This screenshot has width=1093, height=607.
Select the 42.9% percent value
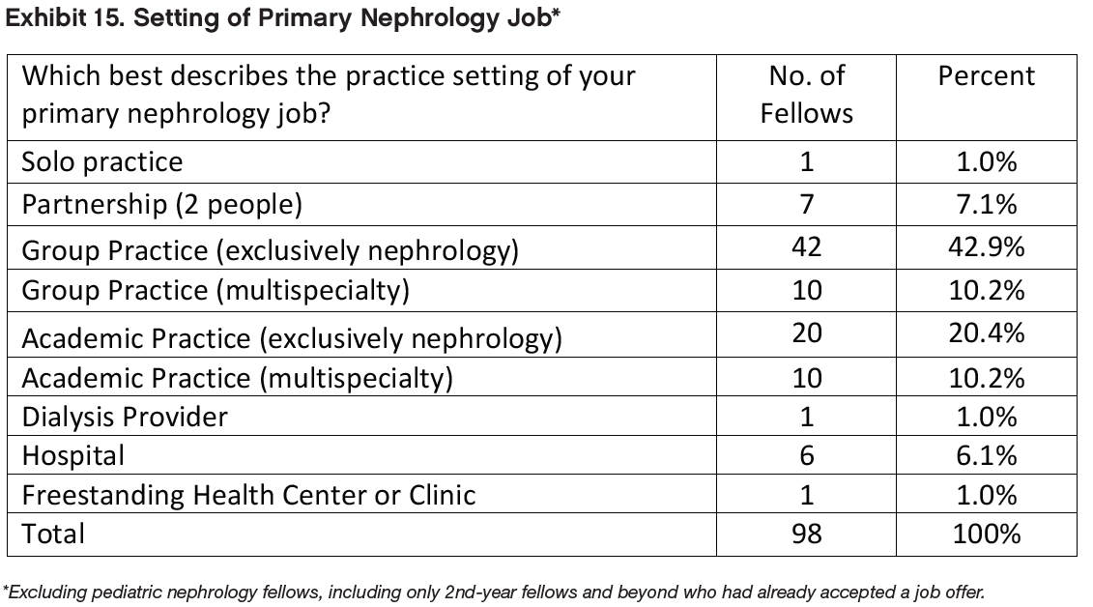(x=986, y=247)
